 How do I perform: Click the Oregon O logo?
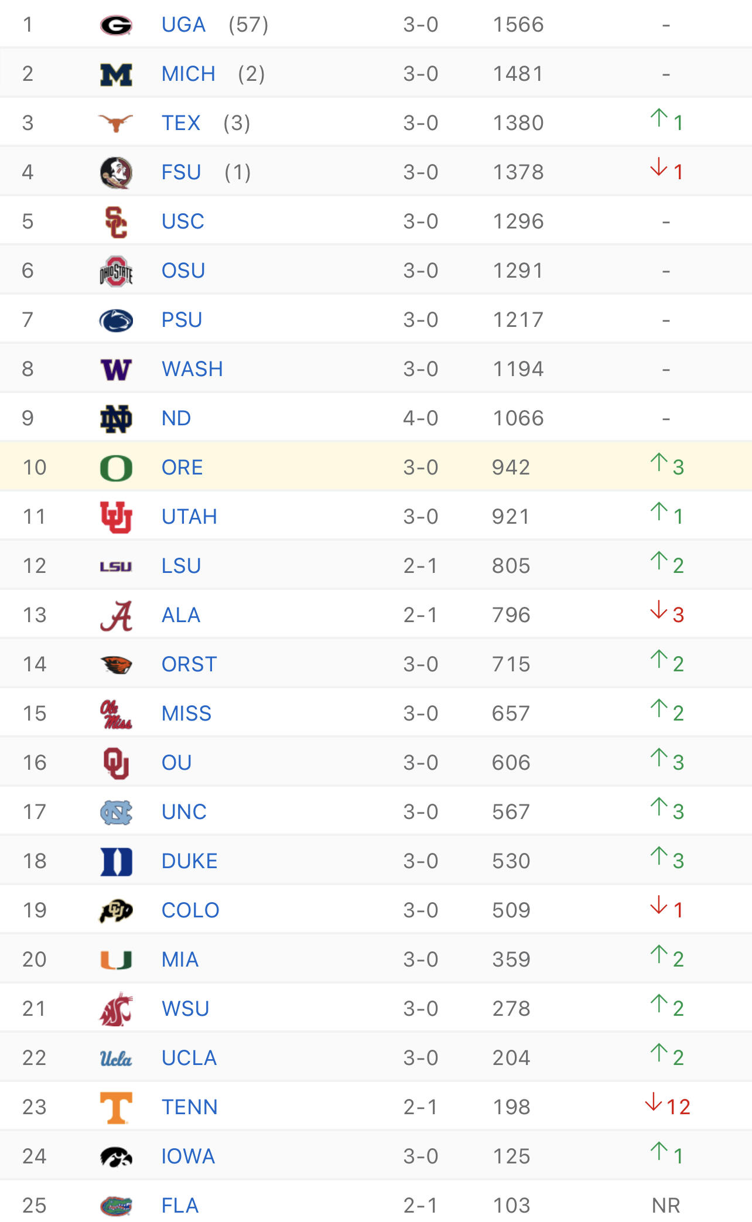(x=116, y=468)
